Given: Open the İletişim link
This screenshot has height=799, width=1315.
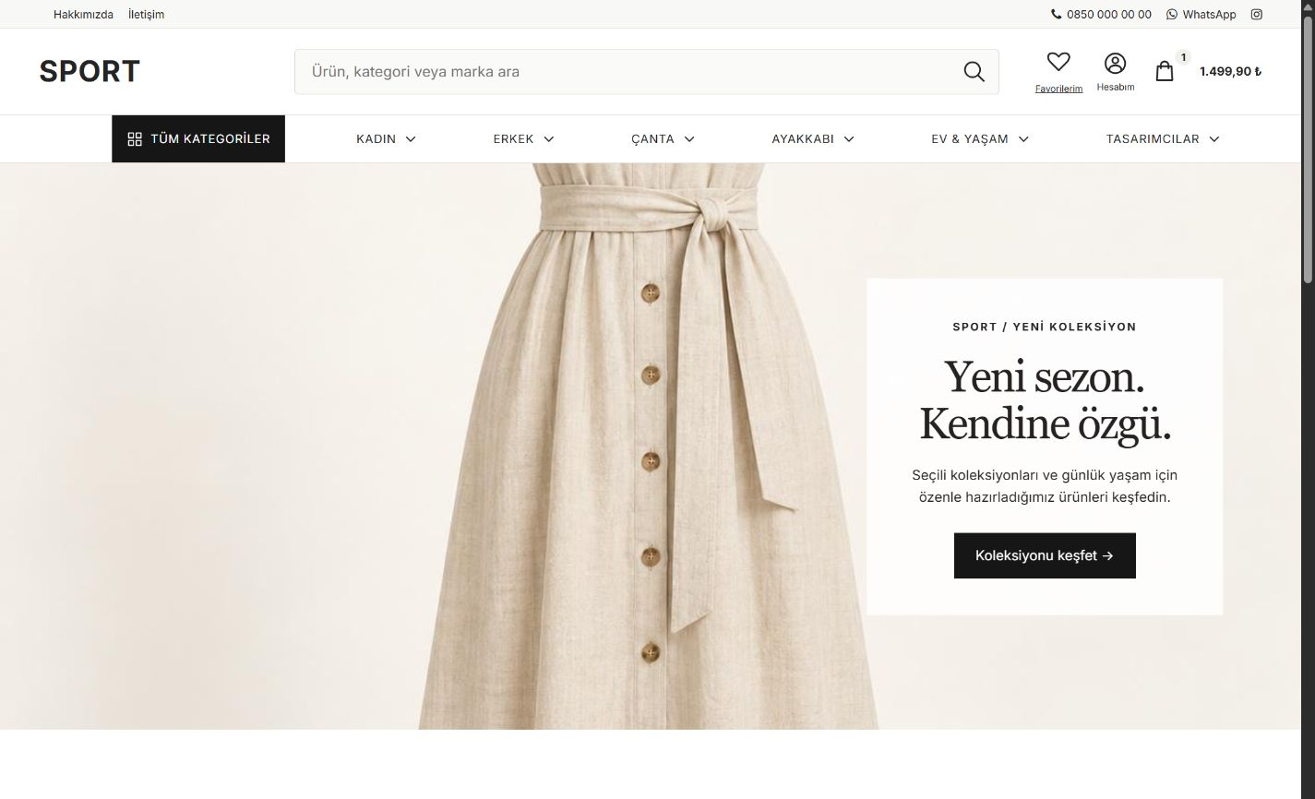Looking at the screenshot, I should point(147,15).
